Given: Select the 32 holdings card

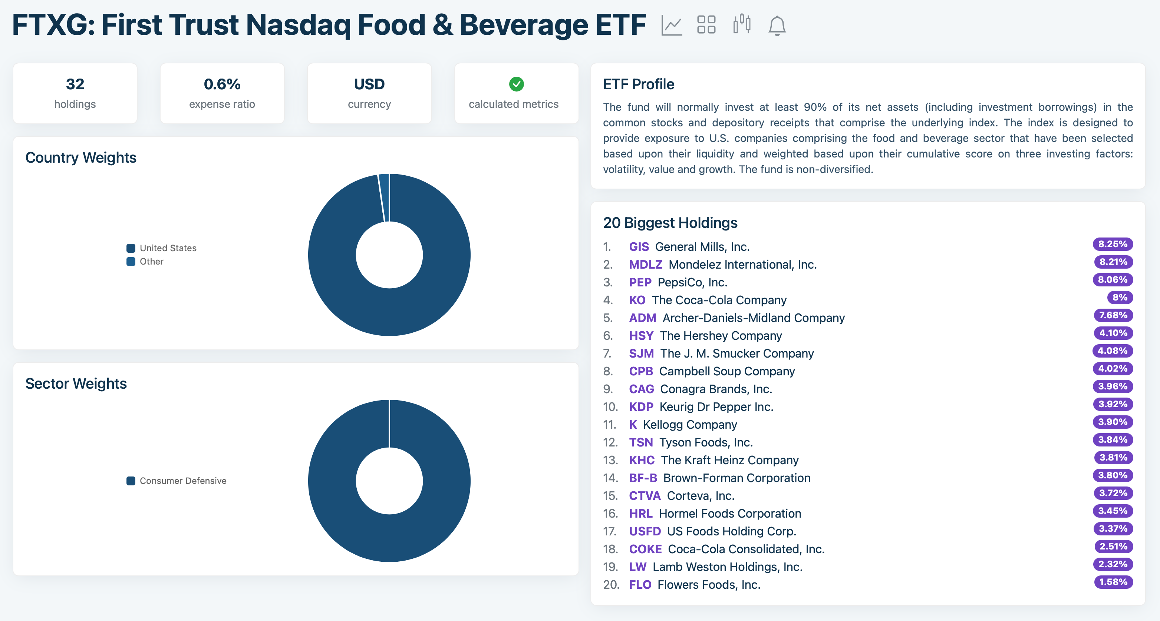Looking at the screenshot, I should point(75,93).
